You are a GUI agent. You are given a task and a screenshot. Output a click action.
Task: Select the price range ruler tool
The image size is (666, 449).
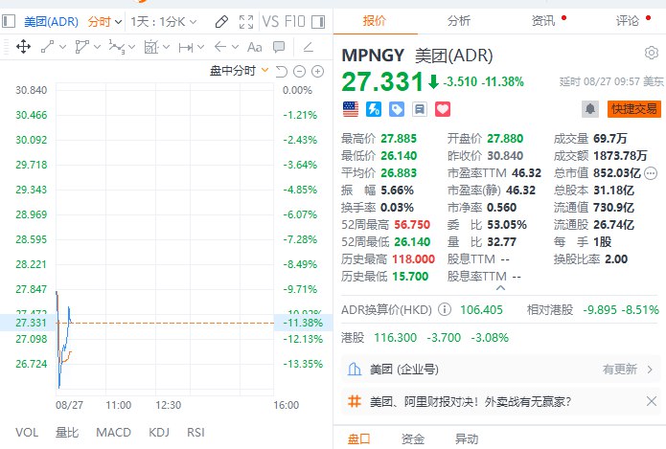186,47
